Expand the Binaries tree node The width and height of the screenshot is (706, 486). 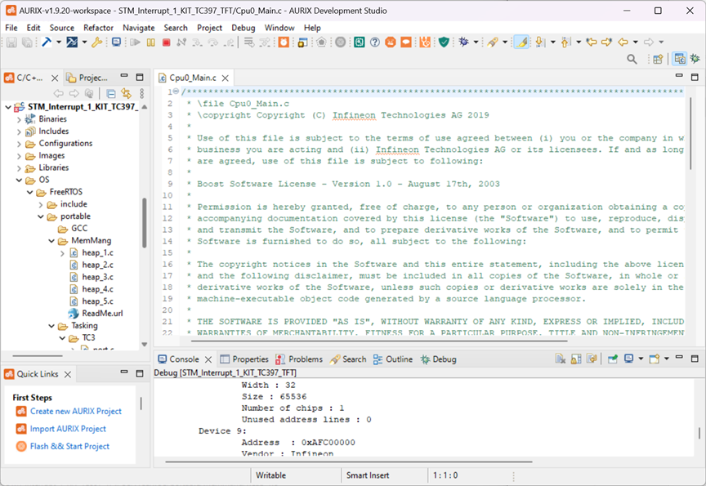click(20, 119)
